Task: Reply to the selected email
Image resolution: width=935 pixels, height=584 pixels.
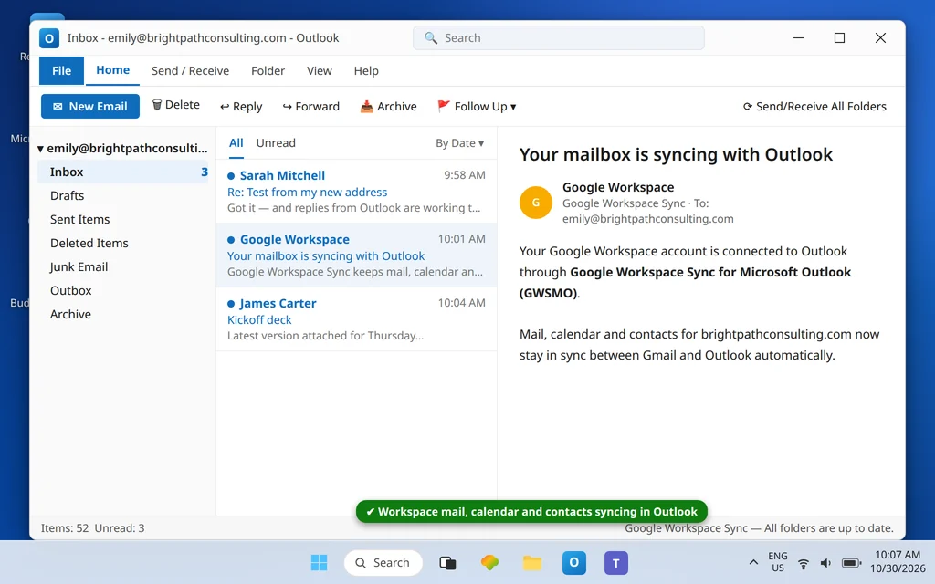Action: tap(241, 106)
